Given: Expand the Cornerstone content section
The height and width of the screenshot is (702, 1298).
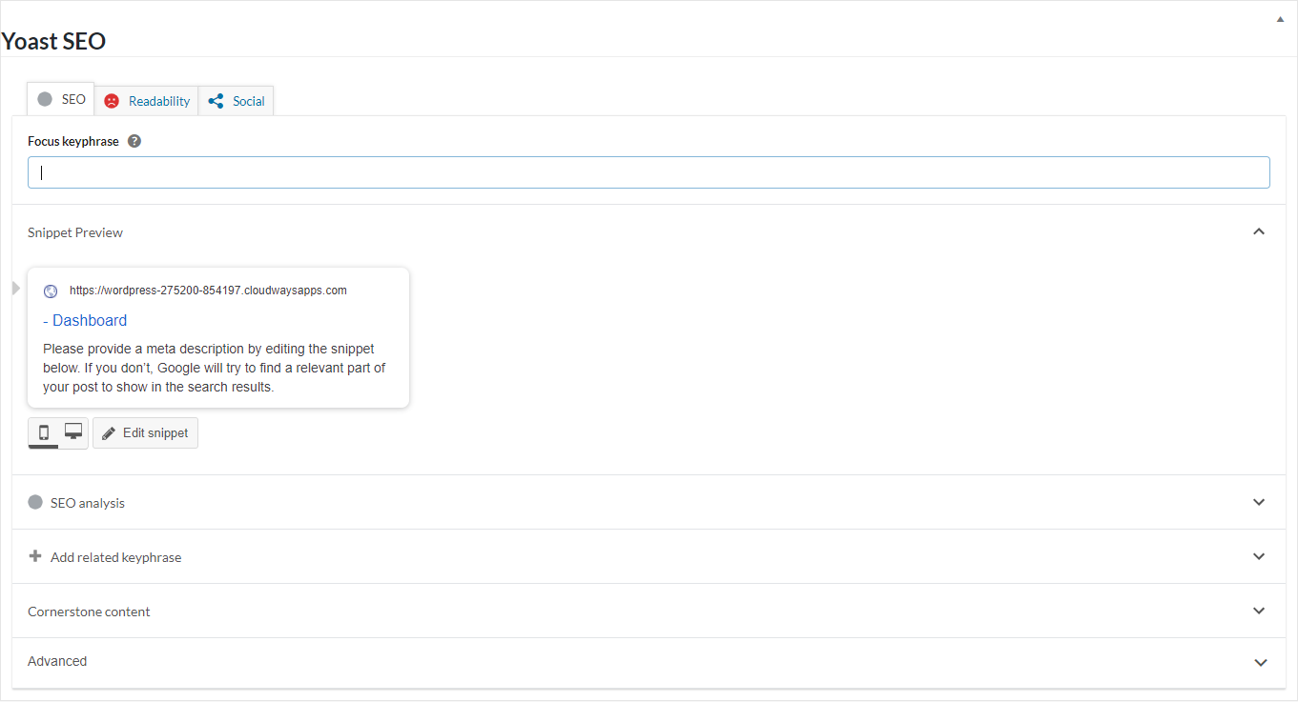Looking at the screenshot, I should pyautogui.click(x=1259, y=611).
